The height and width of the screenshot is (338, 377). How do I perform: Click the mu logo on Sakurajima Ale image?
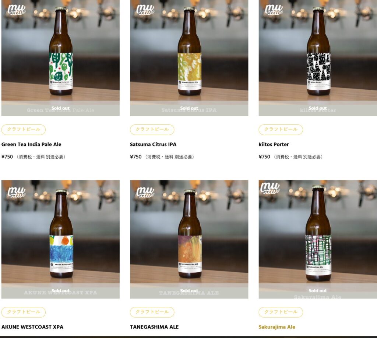pyautogui.click(x=270, y=188)
